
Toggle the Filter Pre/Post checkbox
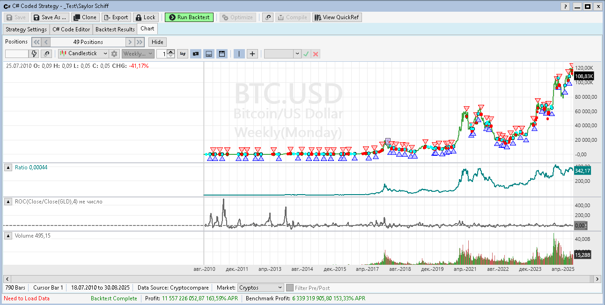pos(290,288)
